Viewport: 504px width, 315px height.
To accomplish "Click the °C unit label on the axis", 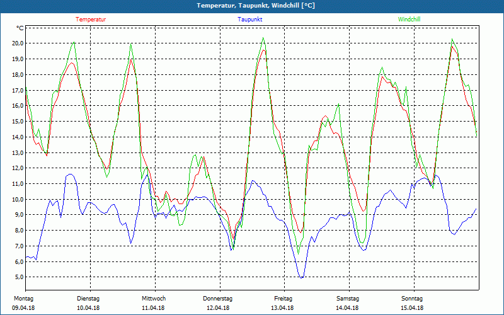I will click(x=20, y=28).
